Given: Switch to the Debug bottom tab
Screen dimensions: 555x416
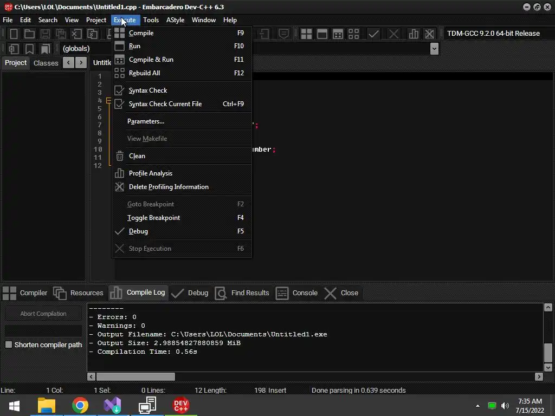Looking at the screenshot, I should tap(190, 293).
